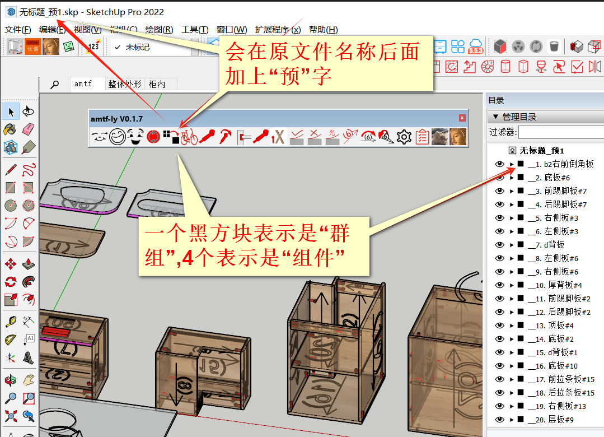This screenshot has width=604, height=437.
Task: Click the trash bin icon in top toolbar
Action: coord(554,47)
